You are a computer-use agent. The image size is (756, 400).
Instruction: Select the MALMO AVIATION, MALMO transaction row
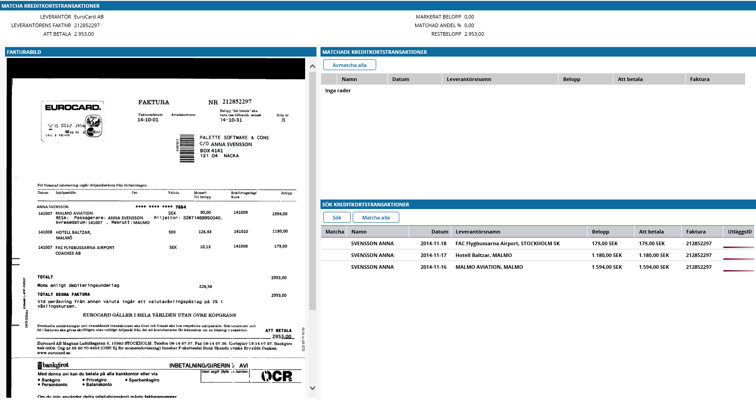click(538, 267)
